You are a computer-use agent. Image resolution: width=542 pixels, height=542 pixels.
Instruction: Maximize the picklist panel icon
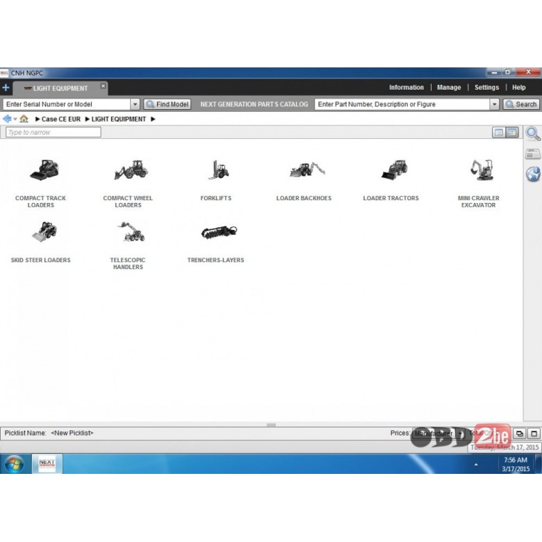pyautogui.click(x=534, y=434)
